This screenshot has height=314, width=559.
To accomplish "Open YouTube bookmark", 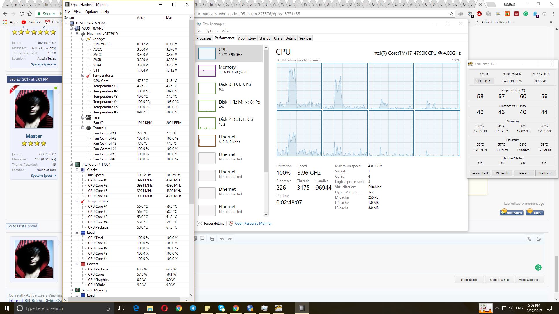I will (x=31, y=22).
